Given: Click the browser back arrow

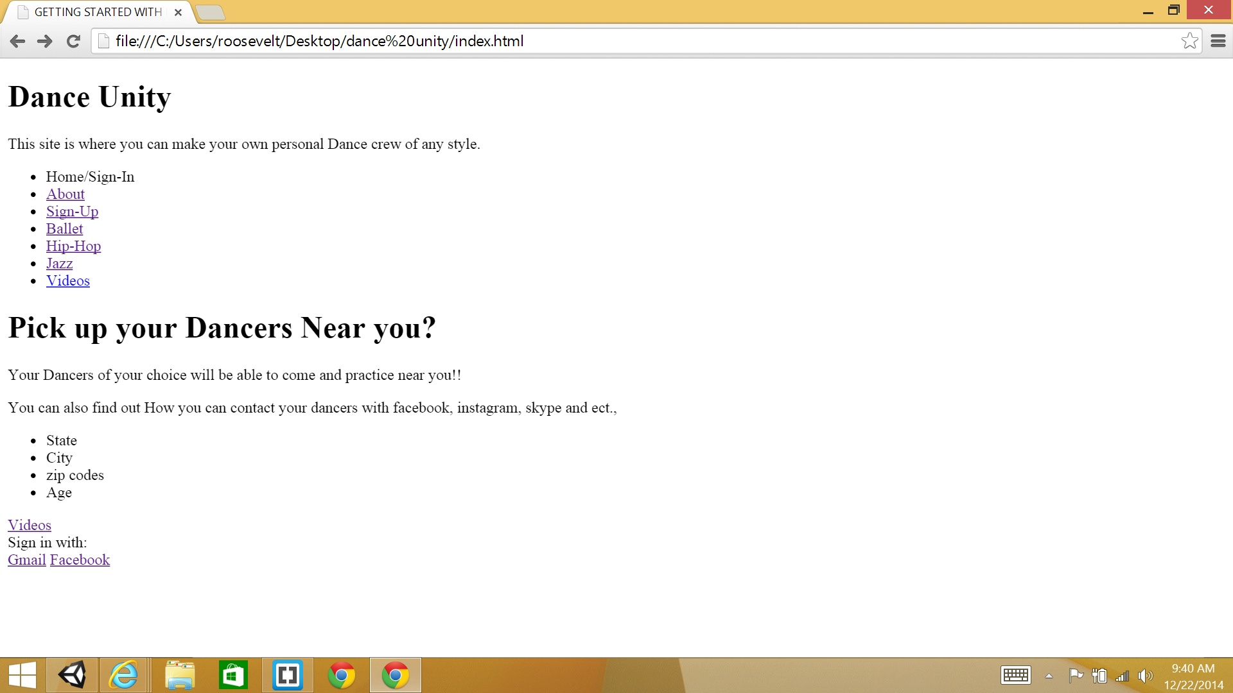Looking at the screenshot, I should [x=17, y=41].
